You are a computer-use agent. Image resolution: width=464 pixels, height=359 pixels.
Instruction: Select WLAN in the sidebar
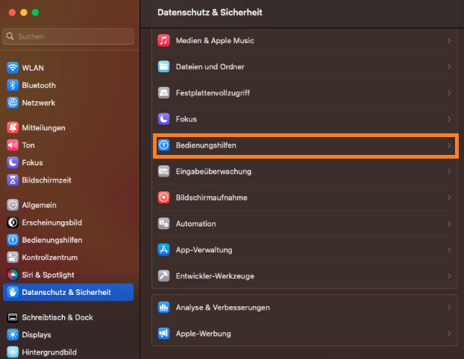(33, 68)
